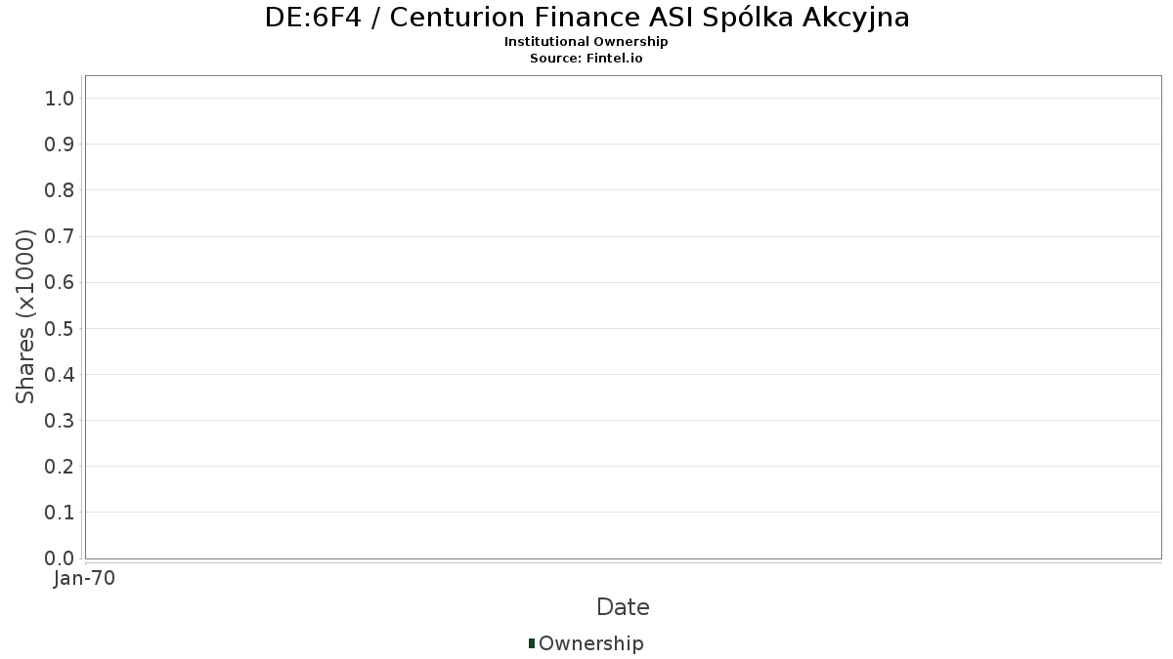Image resolution: width=1173 pixels, height=659 pixels.
Task: Open the Source: Fintel.io text
Action: point(586,59)
